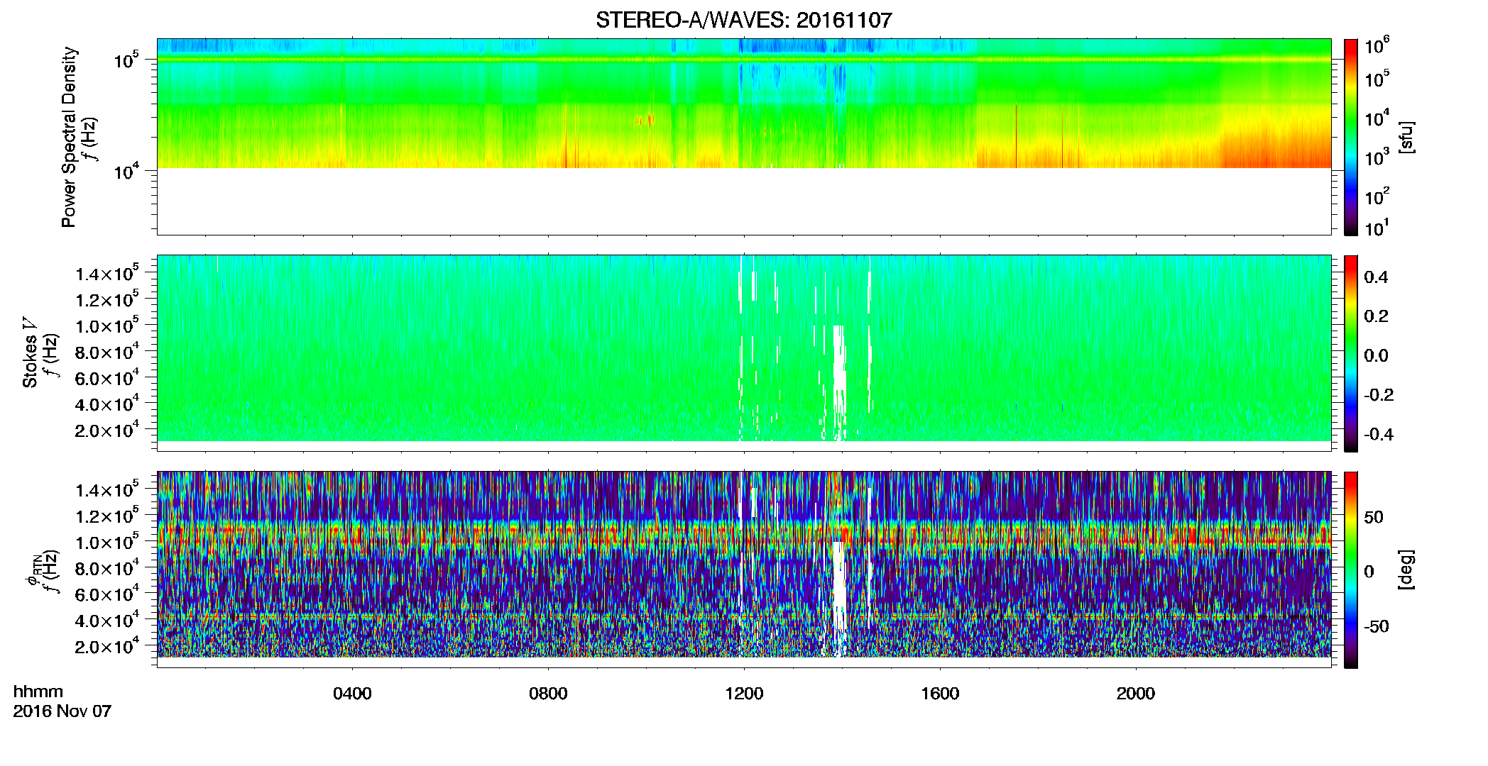Click the plot title STEREO-A/WAVES: 20161107
Screen dimensions: 1488x766
[x=743, y=20]
